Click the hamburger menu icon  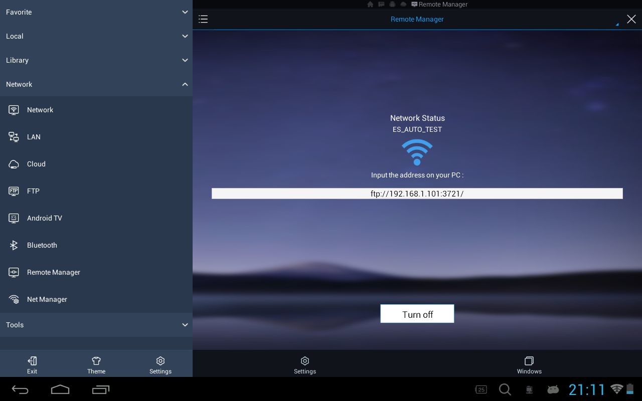tap(203, 19)
